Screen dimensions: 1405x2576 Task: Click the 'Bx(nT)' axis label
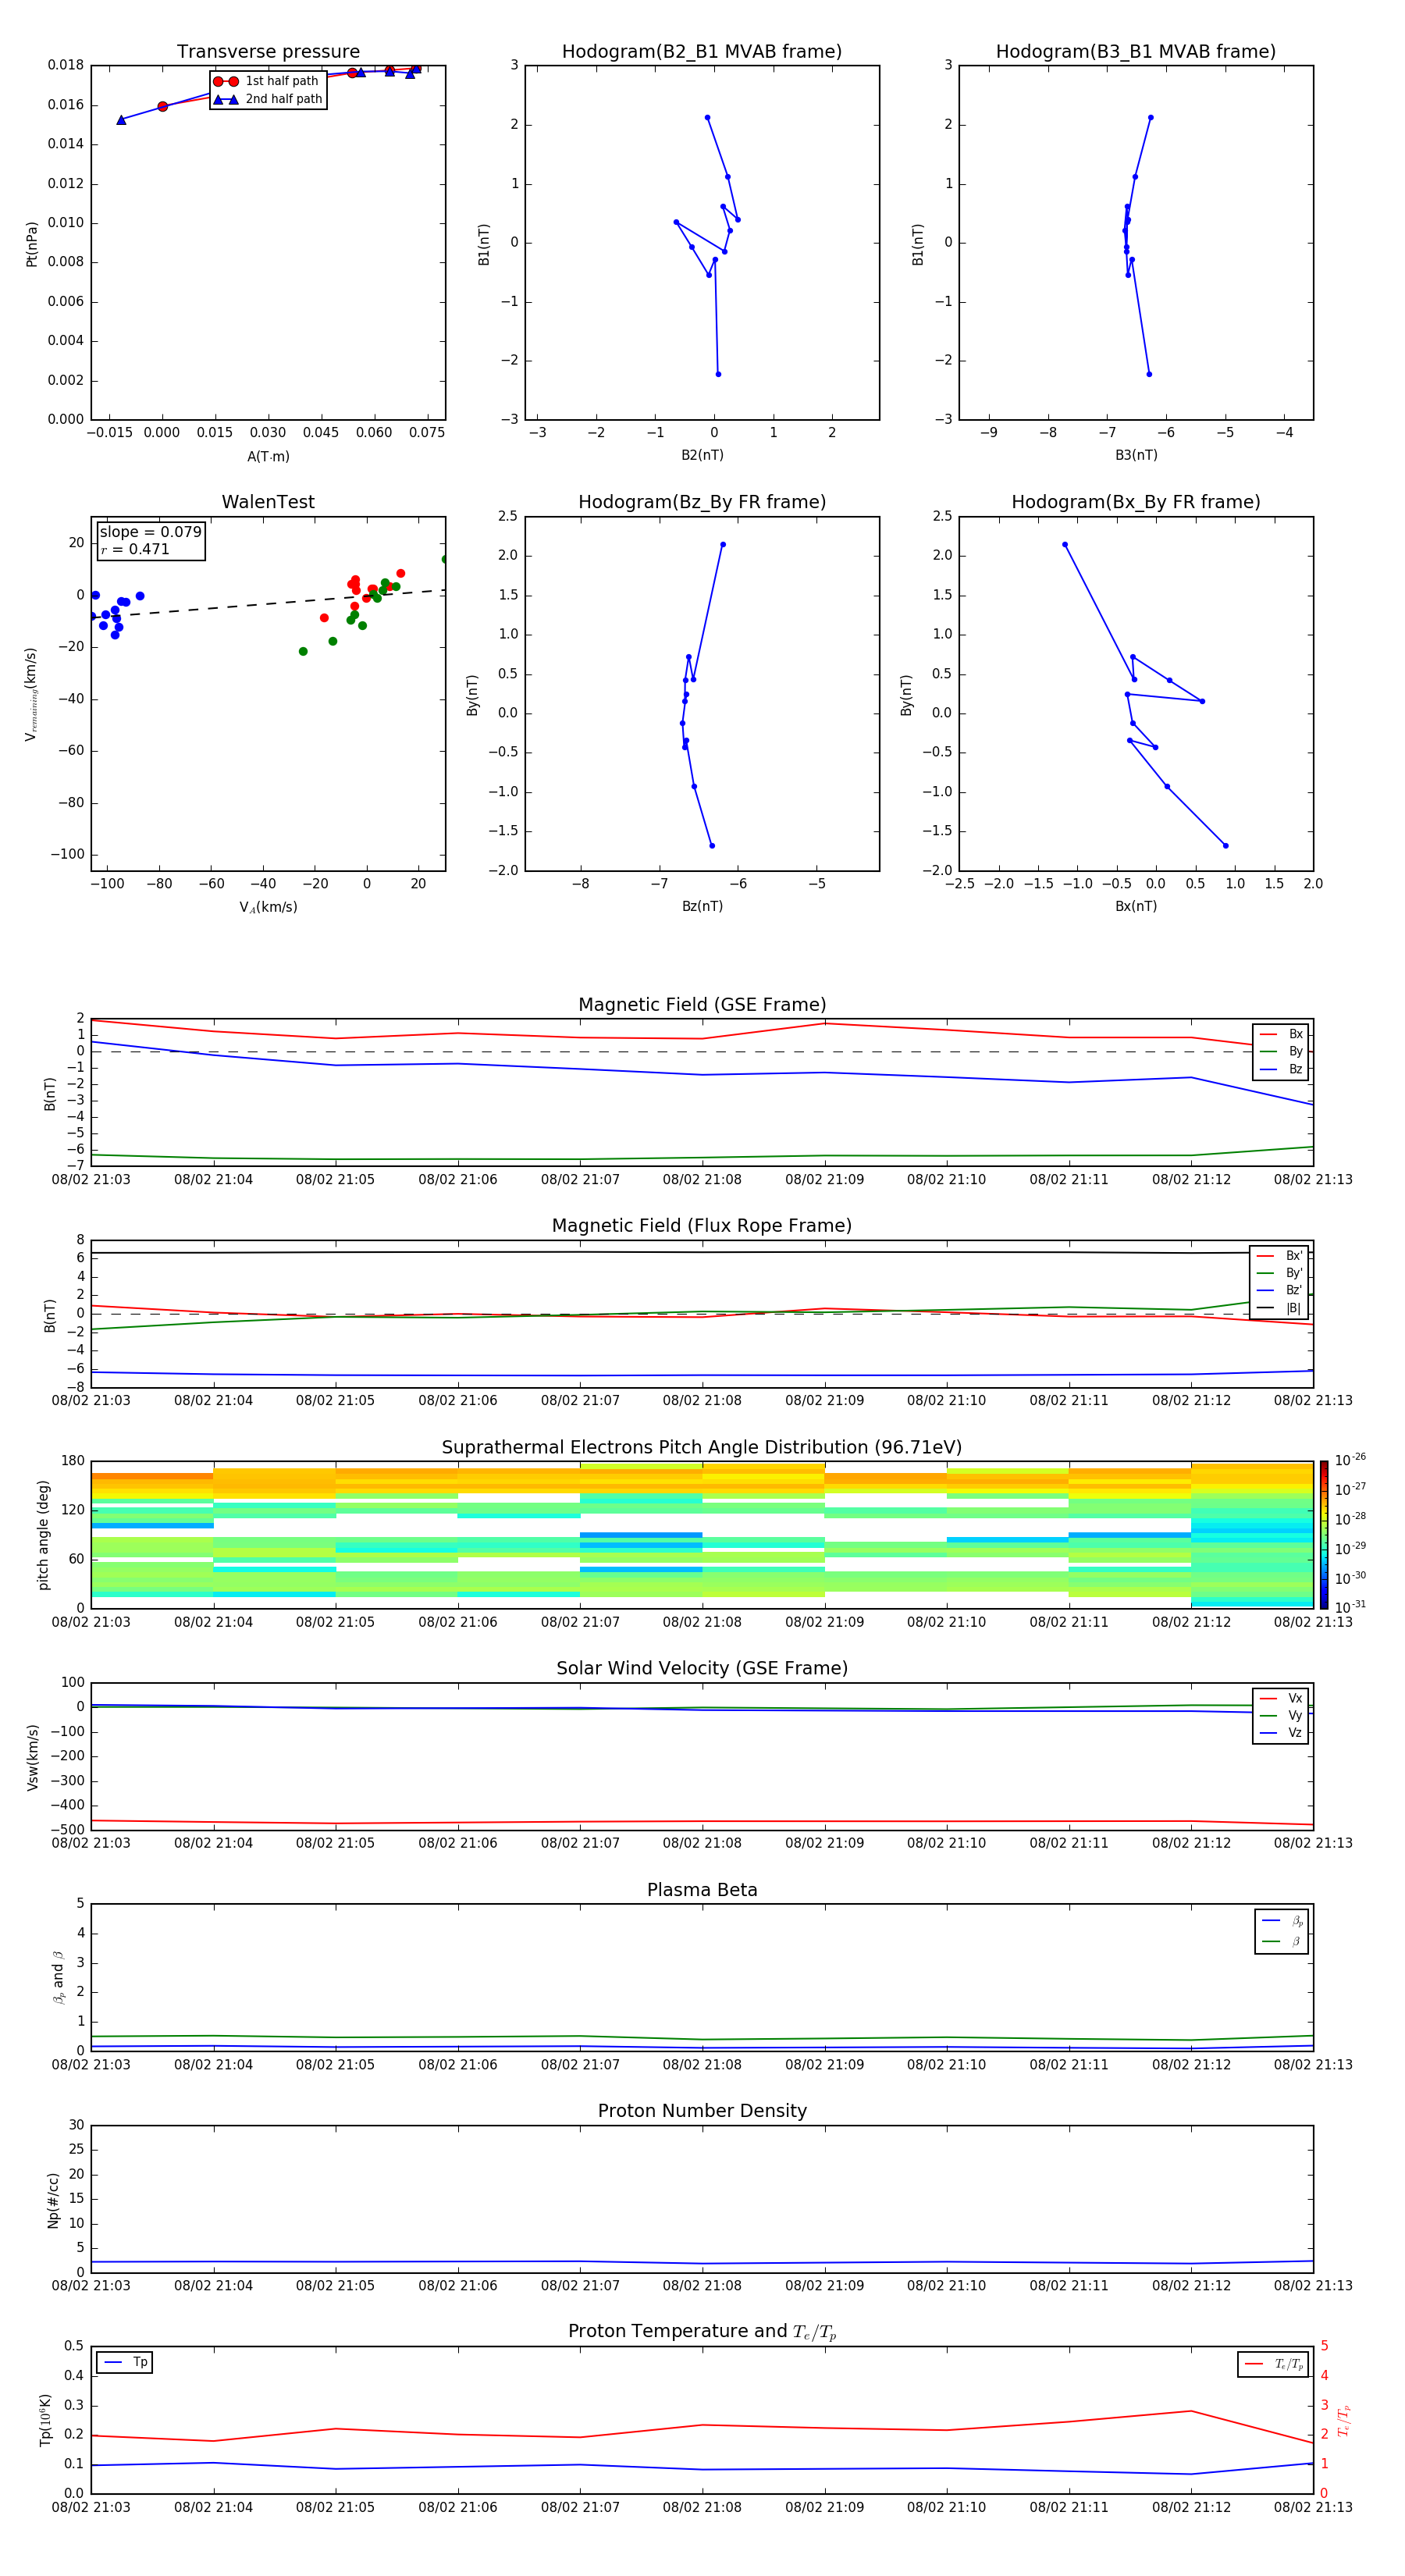(1136, 906)
